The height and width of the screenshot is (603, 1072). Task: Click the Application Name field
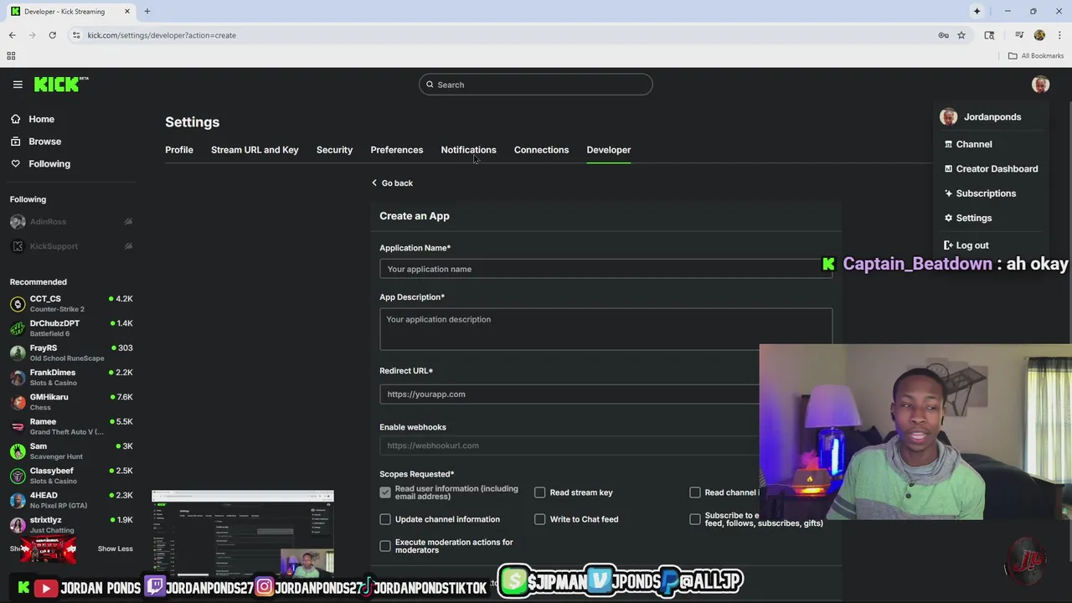[606, 269]
